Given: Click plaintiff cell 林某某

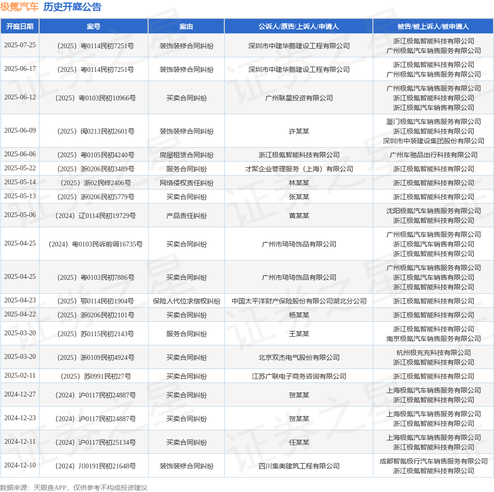Looking at the screenshot, I should click(x=299, y=183).
